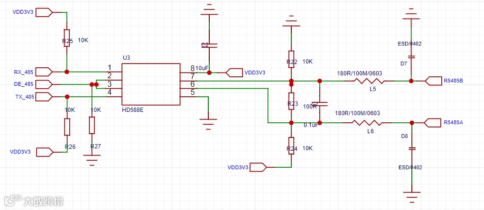Select ferrite bead L6 zigzag symbol
The image size is (484, 210).
click(366, 123)
